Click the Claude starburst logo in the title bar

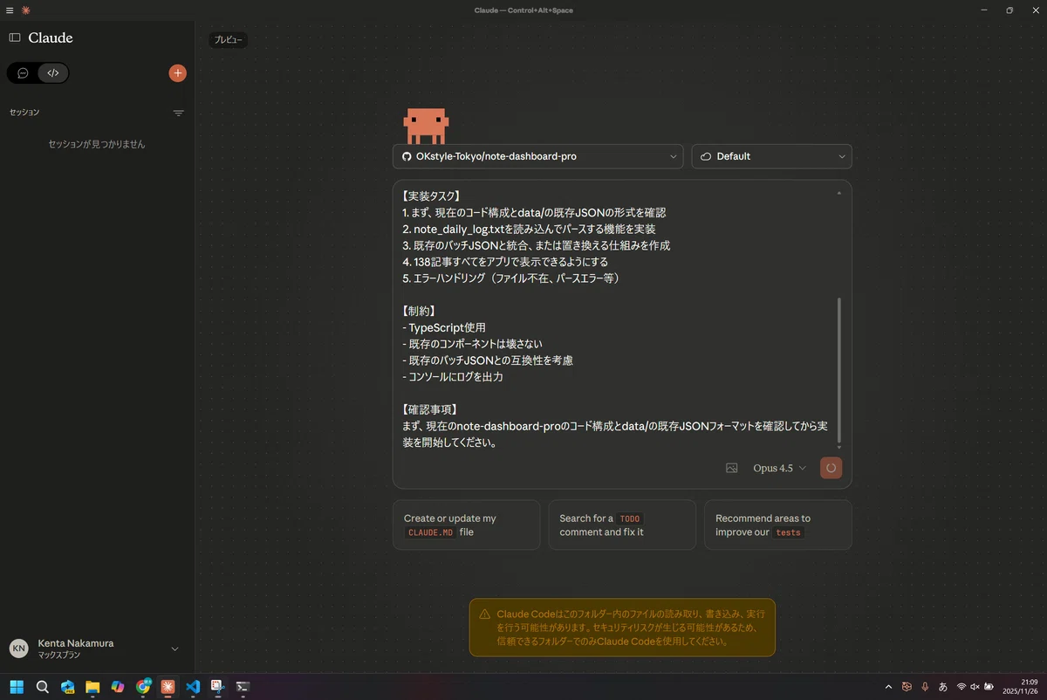point(26,10)
